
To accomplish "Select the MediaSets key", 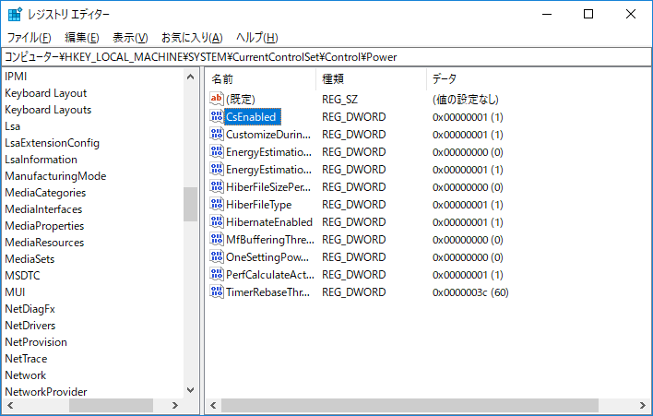I will [30, 259].
